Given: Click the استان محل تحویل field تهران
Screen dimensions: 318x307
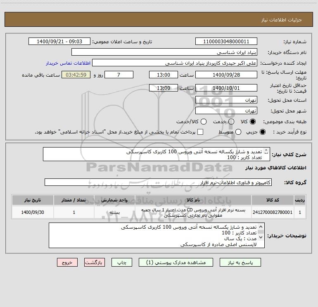Looking at the screenshot, I should [226, 100].
